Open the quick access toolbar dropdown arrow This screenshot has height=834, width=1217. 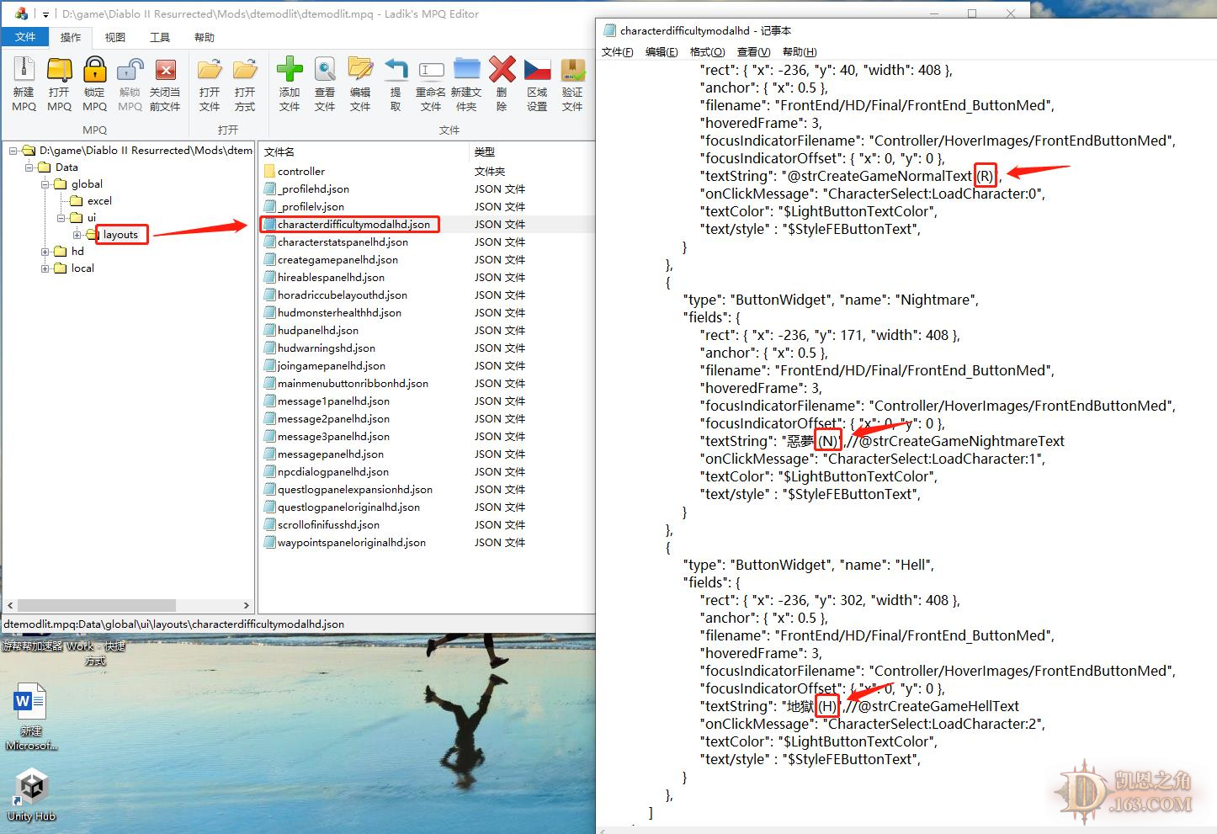tap(45, 14)
